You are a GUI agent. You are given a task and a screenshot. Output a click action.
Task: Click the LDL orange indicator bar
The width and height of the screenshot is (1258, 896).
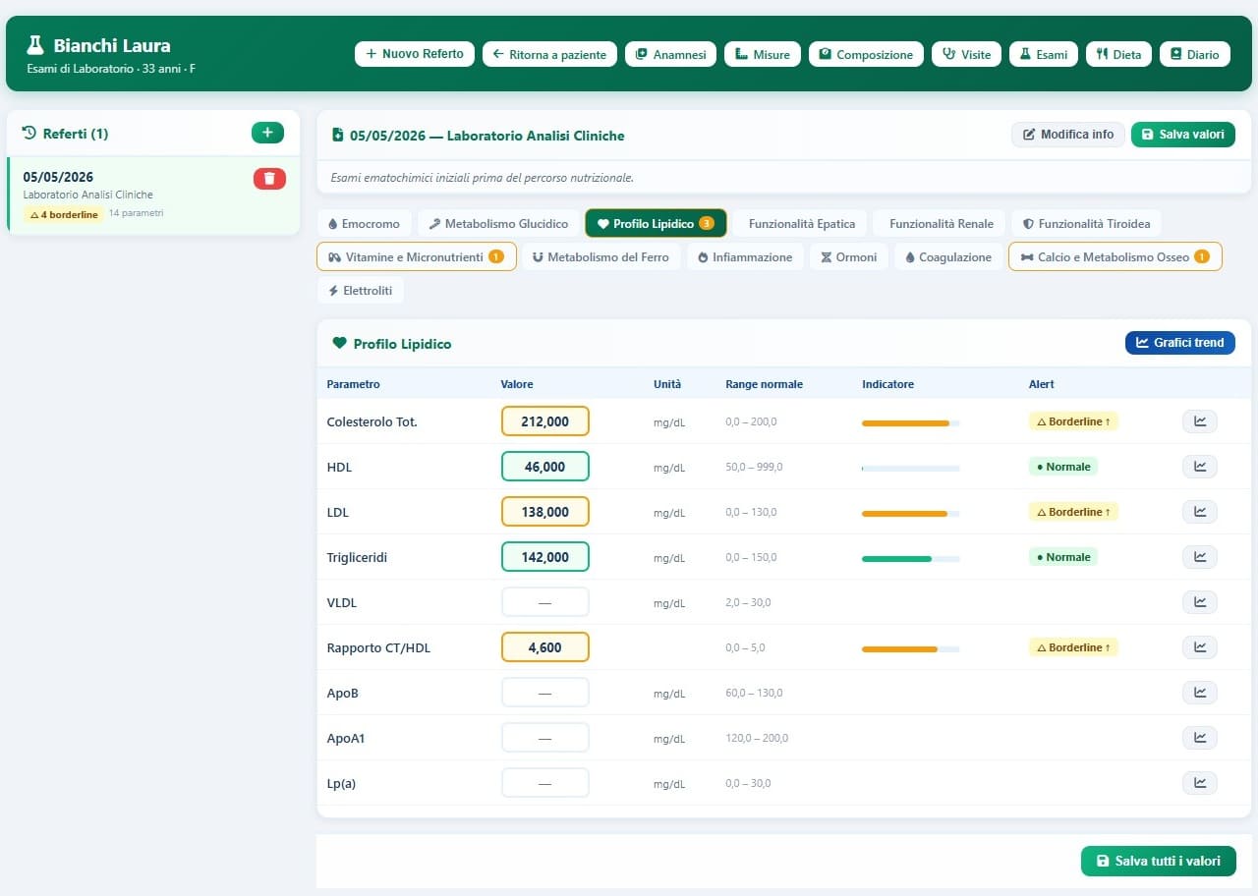[910, 513]
